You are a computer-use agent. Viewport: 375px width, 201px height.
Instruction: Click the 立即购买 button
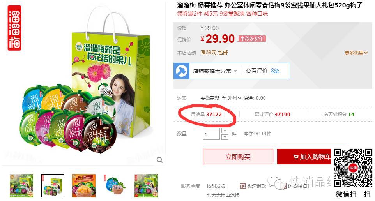point(238,157)
